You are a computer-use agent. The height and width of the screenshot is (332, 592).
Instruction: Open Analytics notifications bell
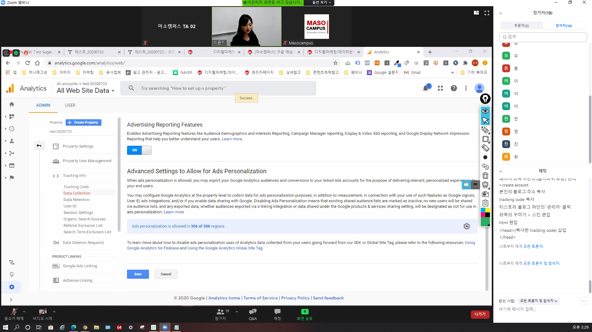[425, 88]
